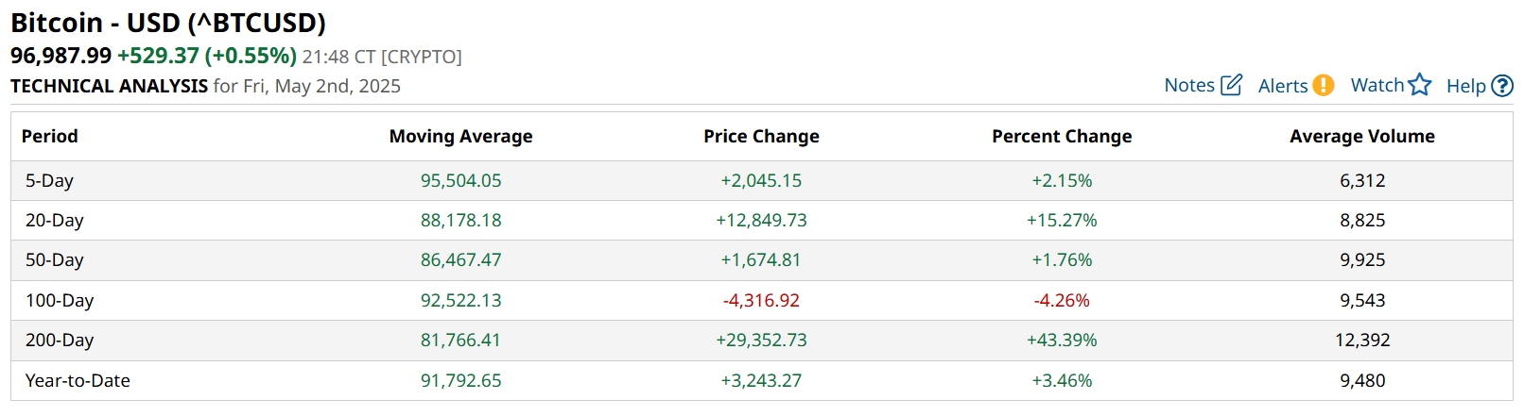
Task: Click the Bitcoin - USD (^BTCUSD) title
Action: coord(168,23)
